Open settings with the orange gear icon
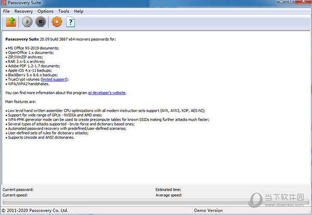The image size is (312, 215). click(57, 22)
